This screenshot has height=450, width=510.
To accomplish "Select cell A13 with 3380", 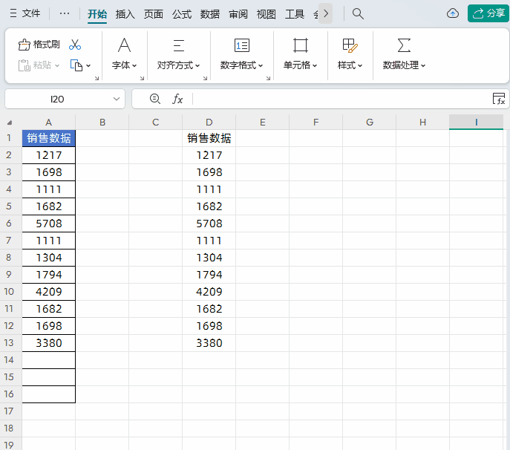I will click(49, 343).
